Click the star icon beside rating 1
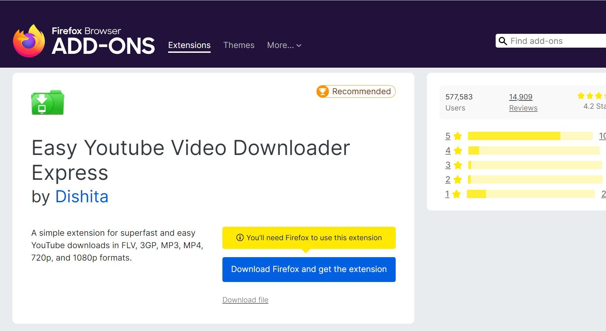Image resolution: width=606 pixels, height=331 pixels. click(457, 194)
